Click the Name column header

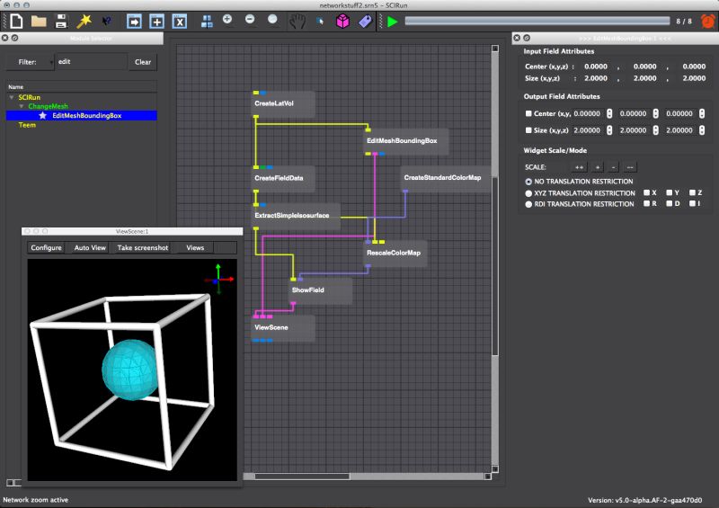pos(81,86)
